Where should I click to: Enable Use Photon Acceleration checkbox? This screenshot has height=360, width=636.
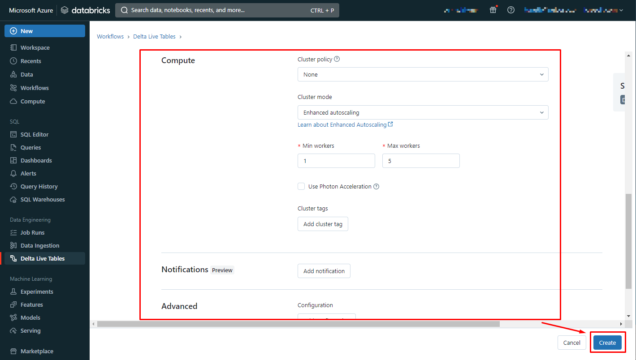[301, 186]
